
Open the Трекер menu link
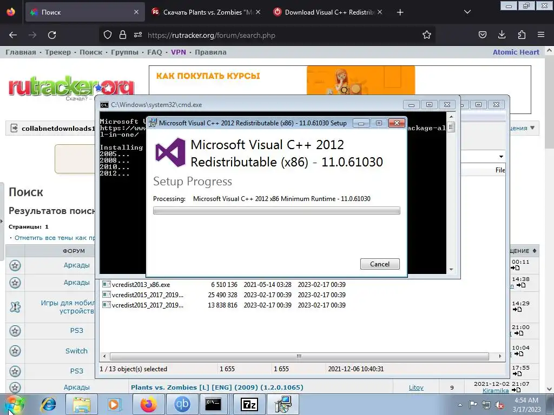[x=57, y=52]
